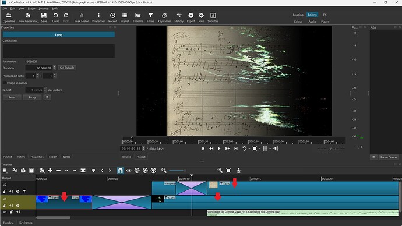Toggle timeline snapping magnet

click(120, 171)
